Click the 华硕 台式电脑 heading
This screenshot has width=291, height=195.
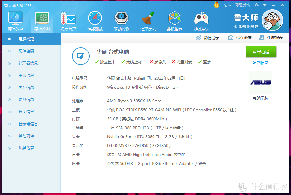[113, 52]
